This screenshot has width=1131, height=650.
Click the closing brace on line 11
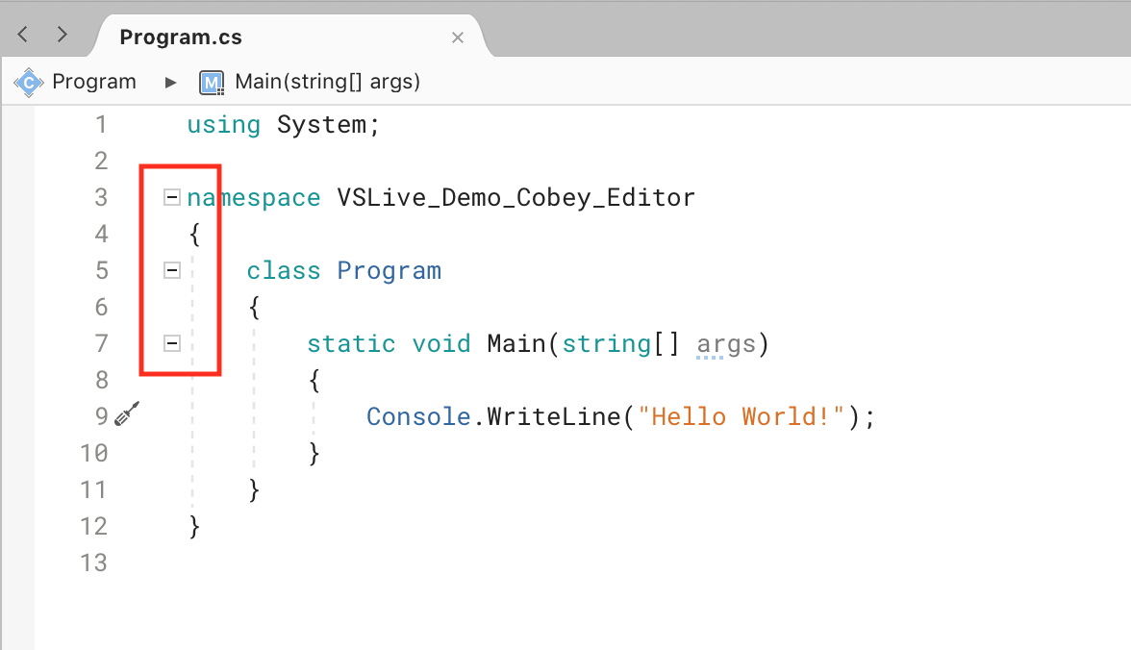tap(254, 489)
